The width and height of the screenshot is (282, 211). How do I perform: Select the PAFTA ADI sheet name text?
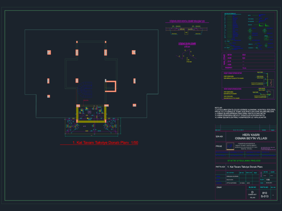(x=245, y=167)
